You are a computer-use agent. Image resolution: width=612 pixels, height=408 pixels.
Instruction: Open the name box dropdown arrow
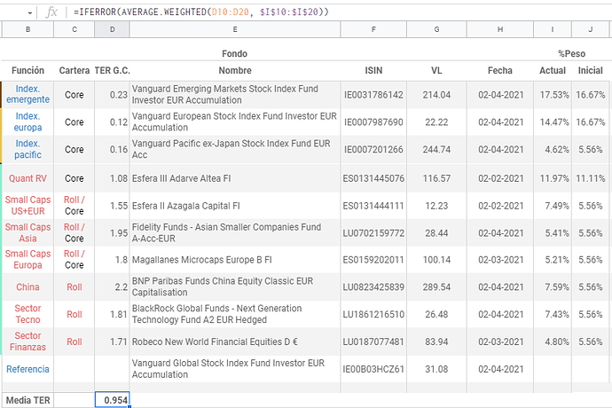point(31,12)
